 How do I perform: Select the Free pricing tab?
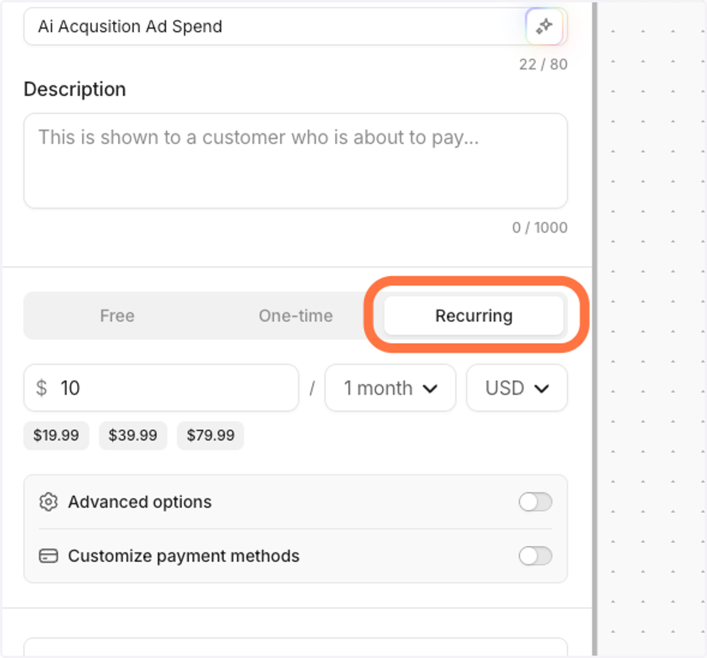117,315
